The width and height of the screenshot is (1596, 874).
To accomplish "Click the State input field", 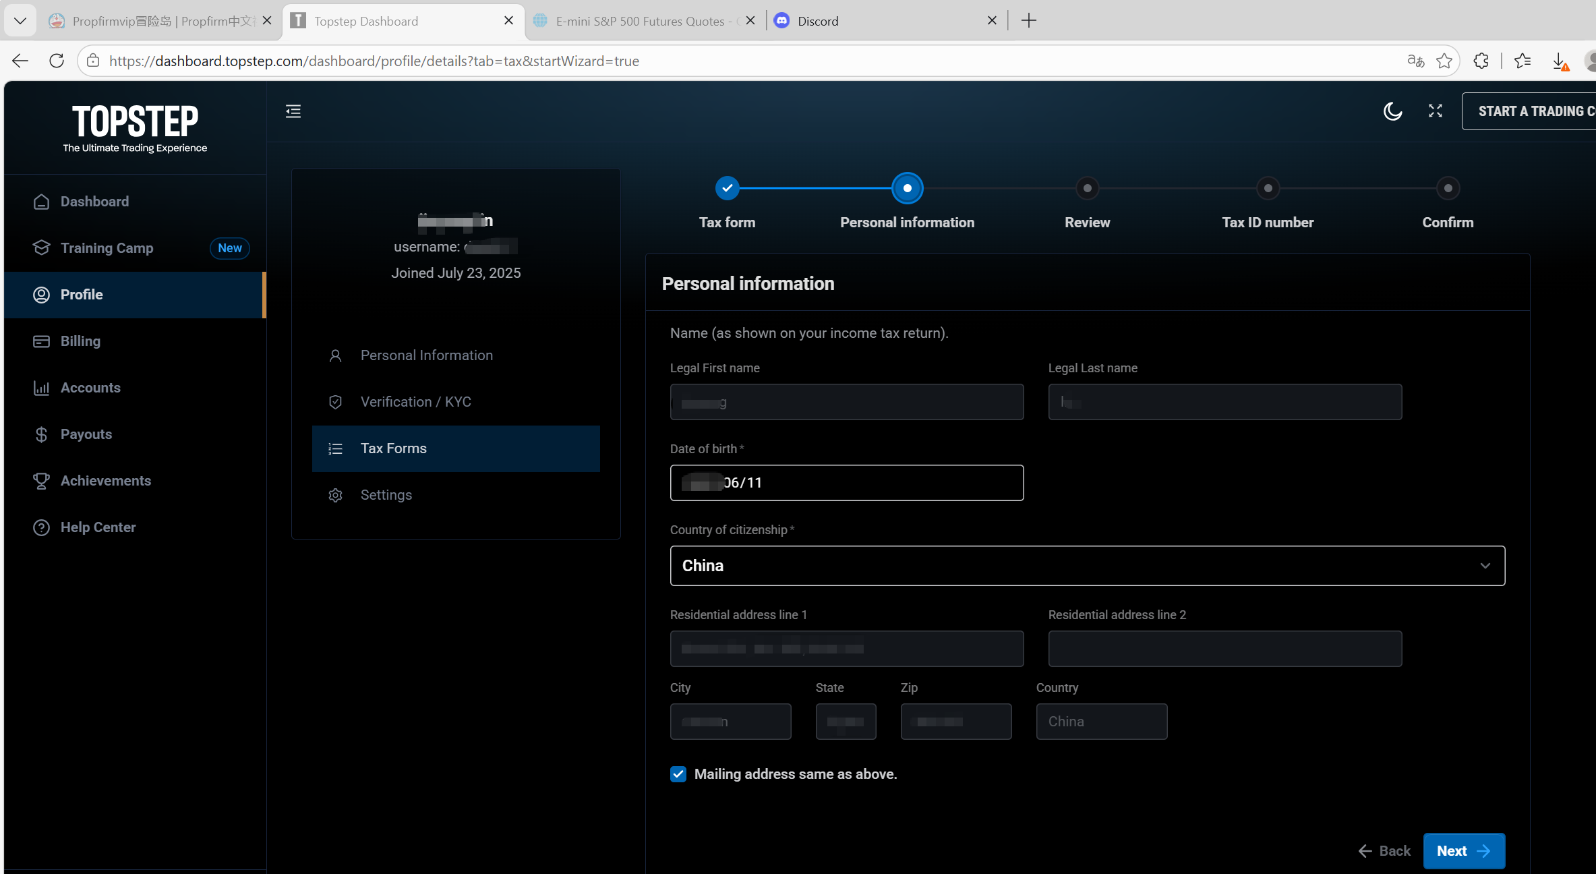I will pyautogui.click(x=846, y=722).
